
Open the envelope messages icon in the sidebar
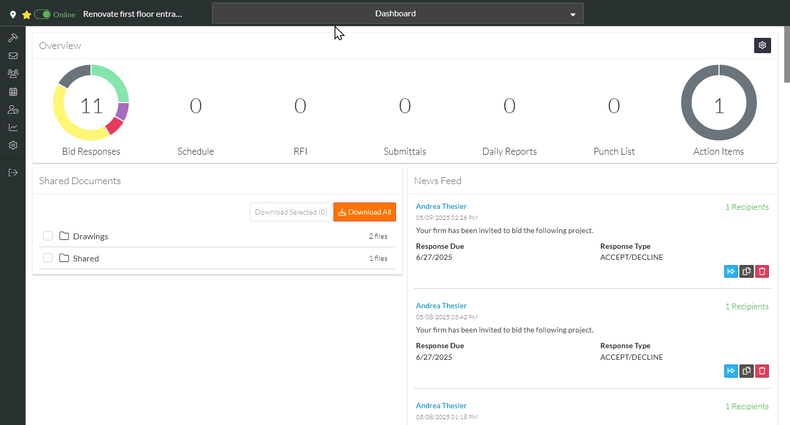[x=13, y=56]
